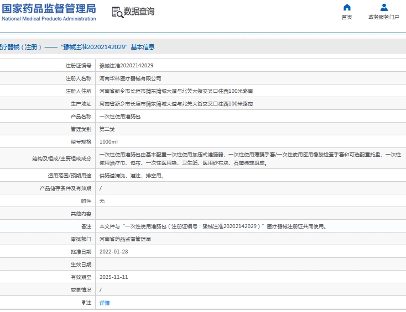
Task: Click the 数据查询 heading text
Action: tap(139, 12)
